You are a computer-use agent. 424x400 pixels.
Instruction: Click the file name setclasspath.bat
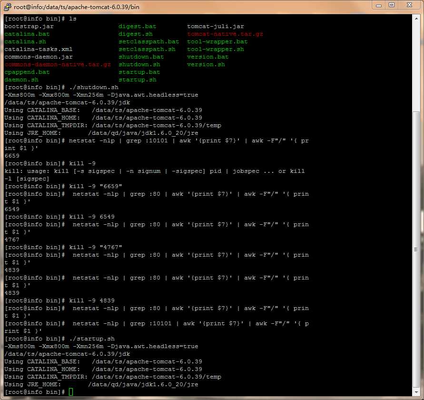point(149,41)
